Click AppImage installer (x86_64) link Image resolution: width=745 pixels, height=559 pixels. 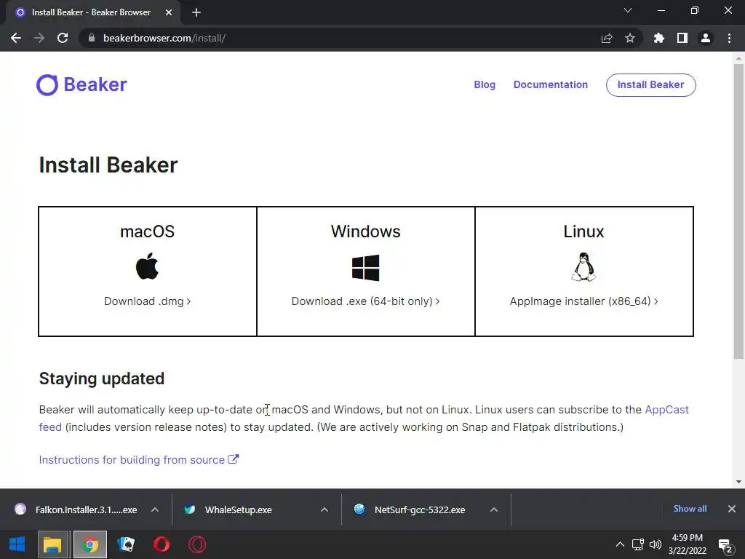point(584,301)
